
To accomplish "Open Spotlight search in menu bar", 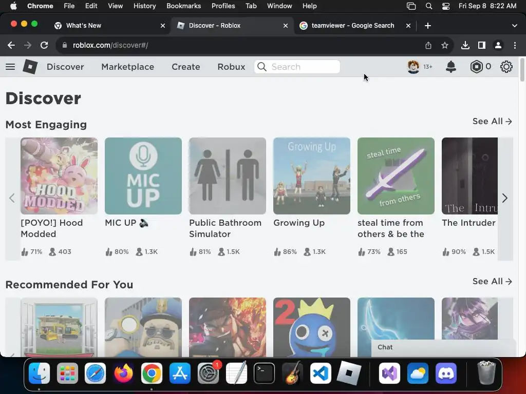I will [x=429, y=6].
